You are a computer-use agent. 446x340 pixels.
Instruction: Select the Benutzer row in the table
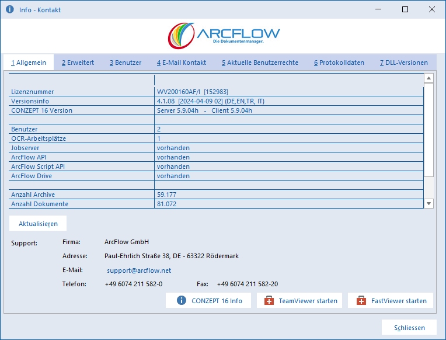(216, 129)
